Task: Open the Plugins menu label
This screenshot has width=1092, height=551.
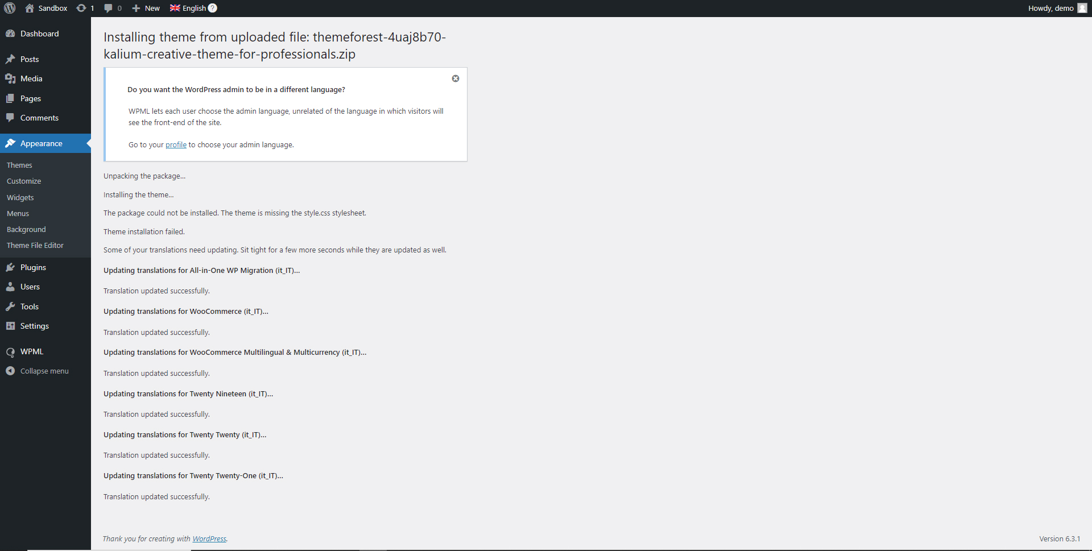Action: click(33, 267)
